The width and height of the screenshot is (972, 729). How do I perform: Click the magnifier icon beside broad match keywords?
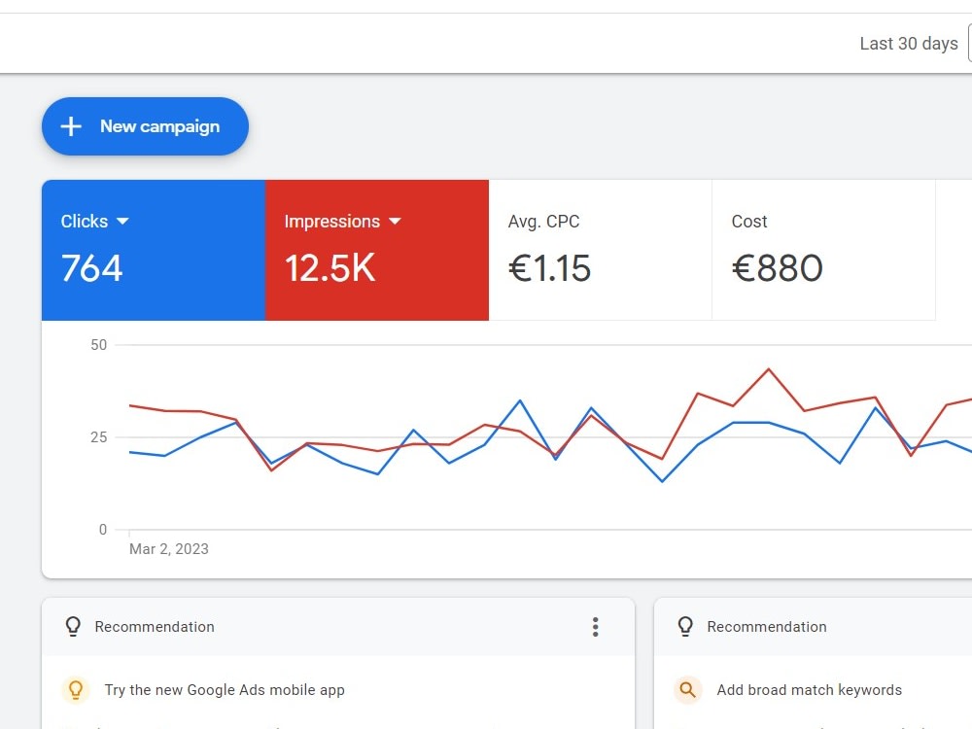[687, 690]
